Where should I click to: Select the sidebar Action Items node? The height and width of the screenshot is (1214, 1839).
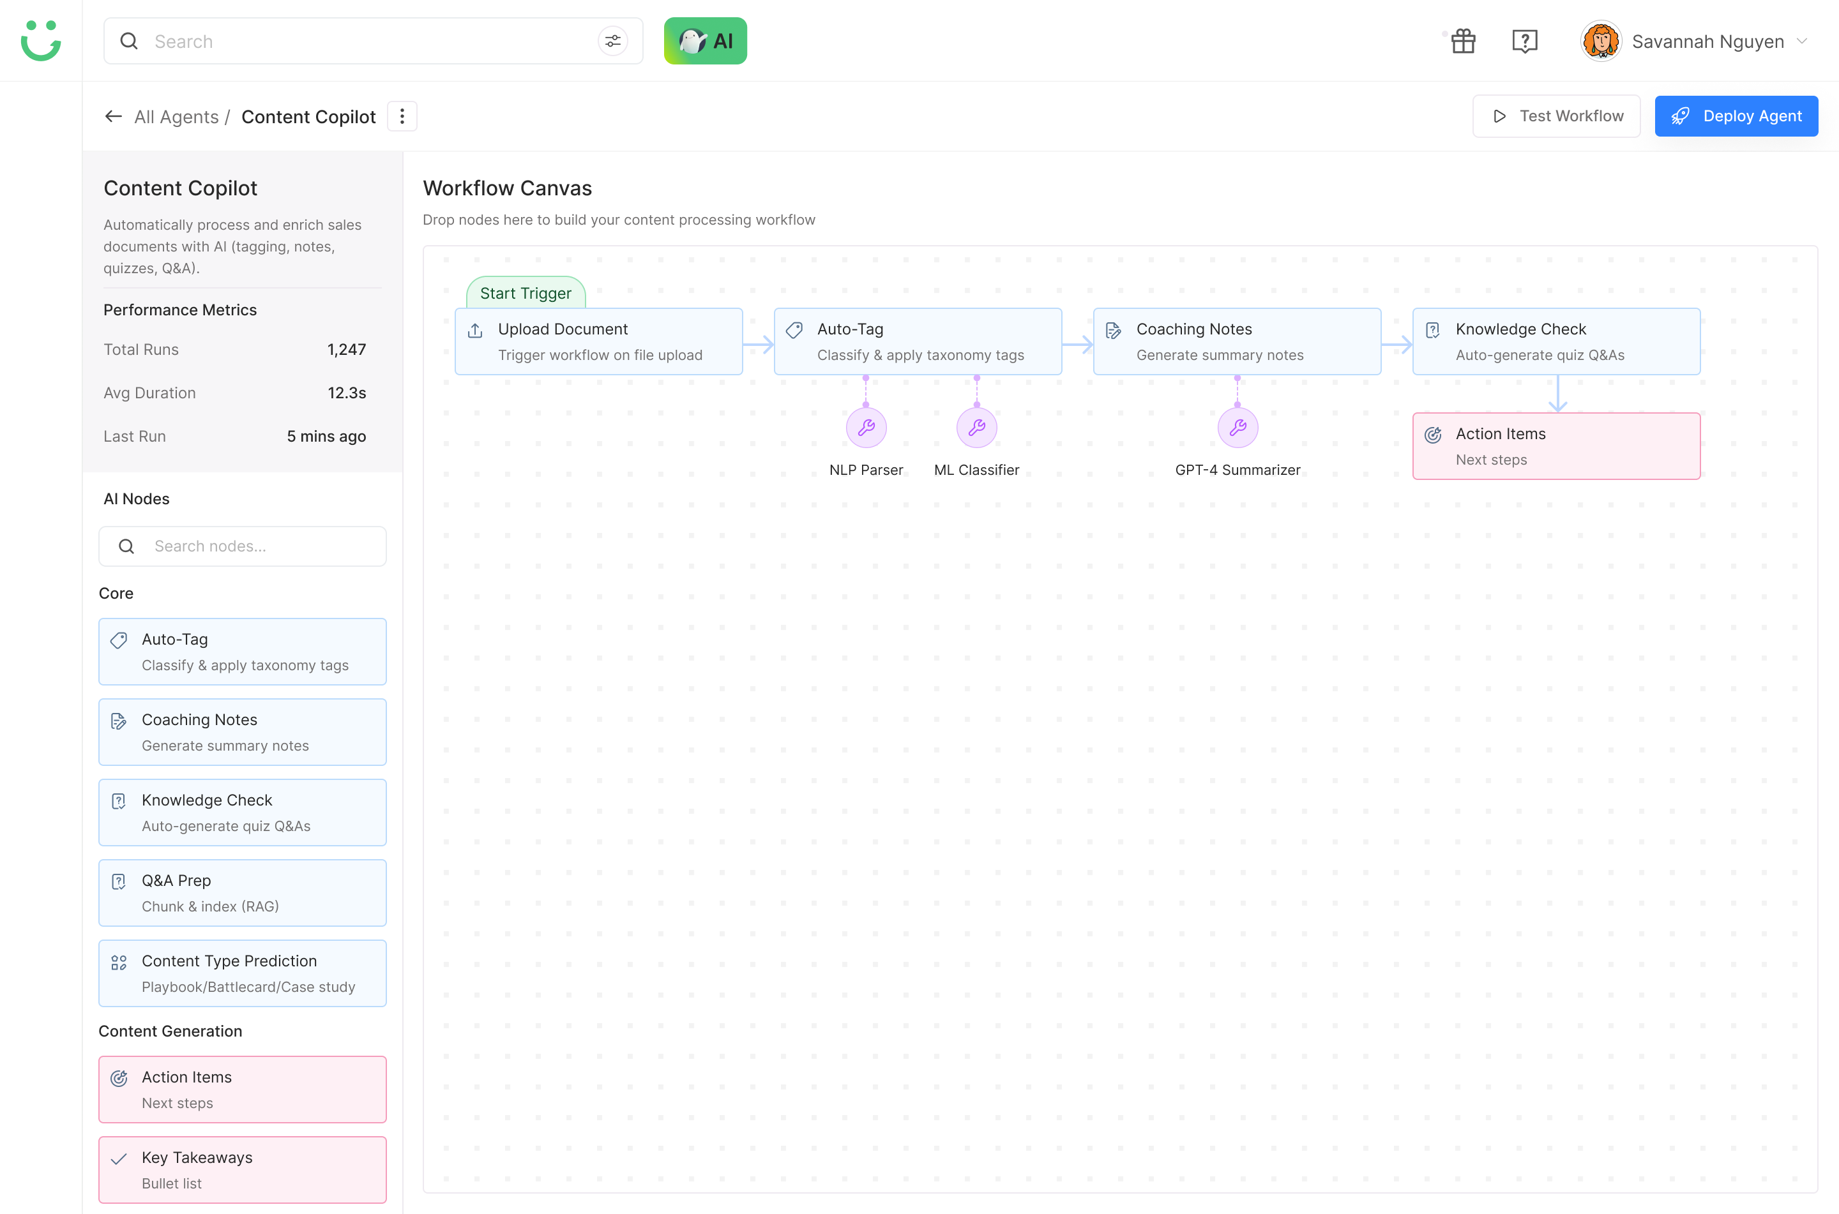(x=243, y=1090)
